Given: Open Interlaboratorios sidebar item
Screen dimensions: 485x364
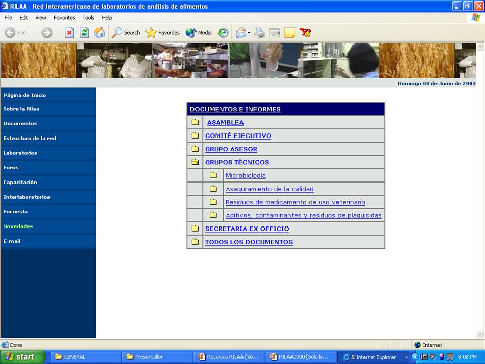Looking at the screenshot, I should [27, 197].
